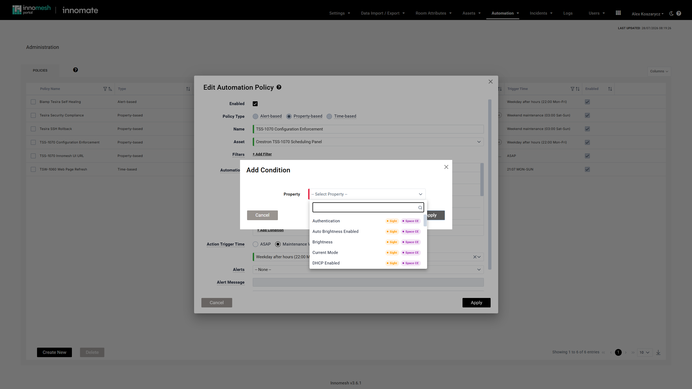Click the policy Name input field

coord(368,129)
